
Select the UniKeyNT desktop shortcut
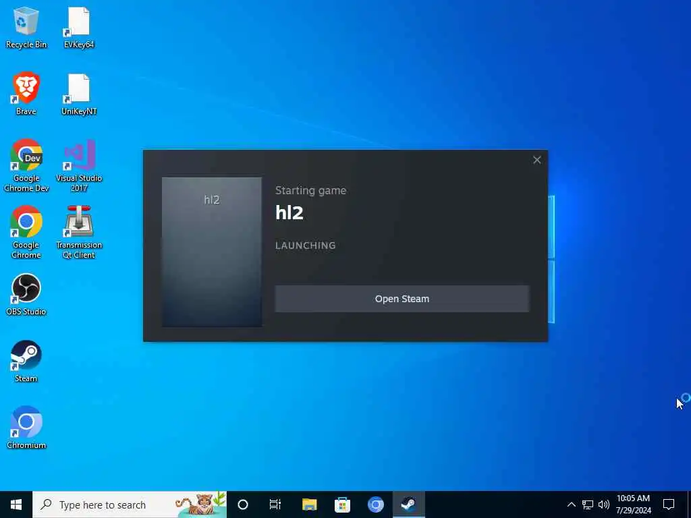tap(79, 94)
